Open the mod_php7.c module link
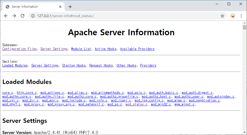The width and height of the screenshot is (247, 135). coord(11,104)
